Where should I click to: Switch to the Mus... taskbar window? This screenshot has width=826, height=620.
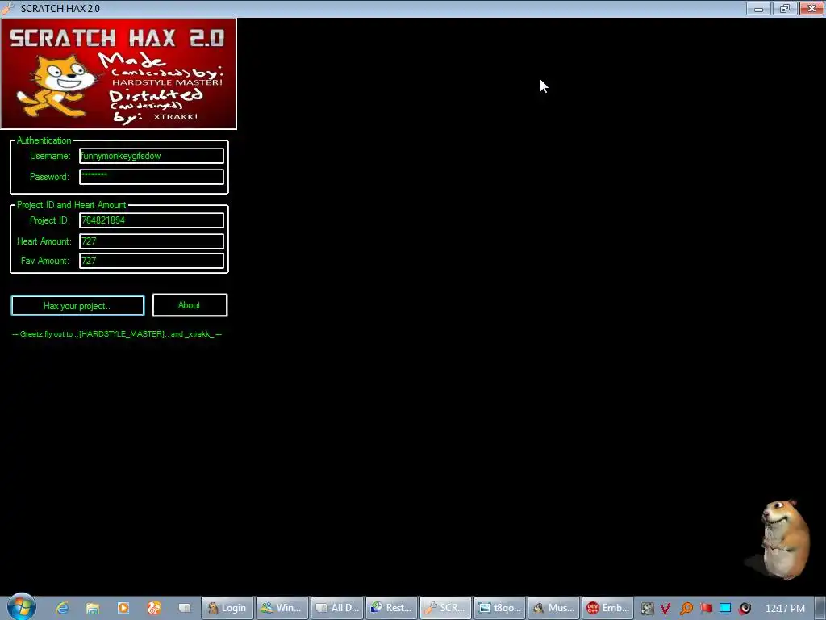554,608
